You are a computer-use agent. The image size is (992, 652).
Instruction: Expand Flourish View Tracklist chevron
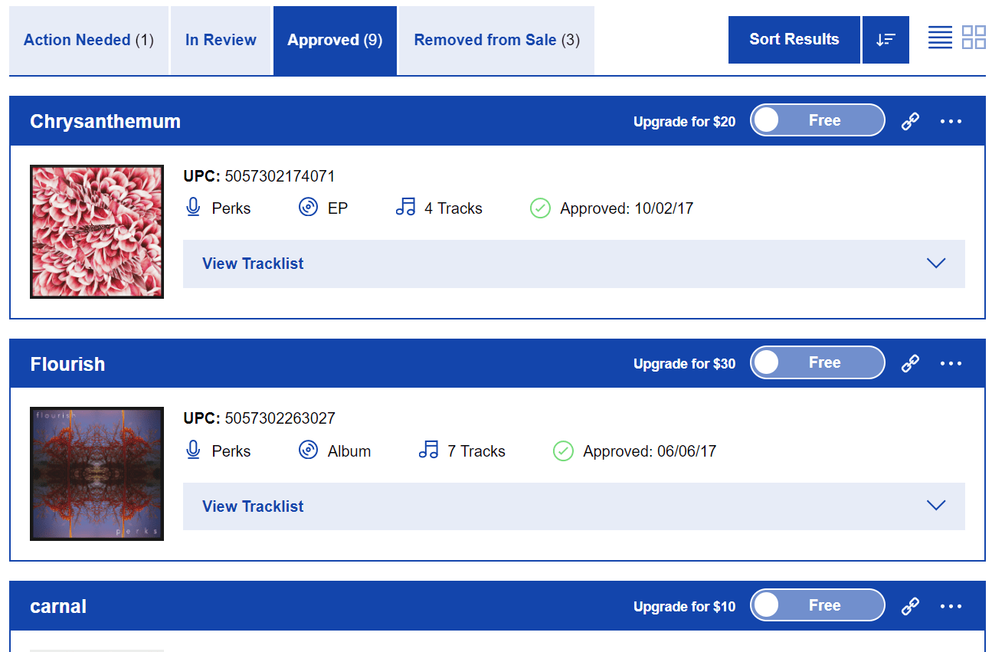[x=936, y=506]
